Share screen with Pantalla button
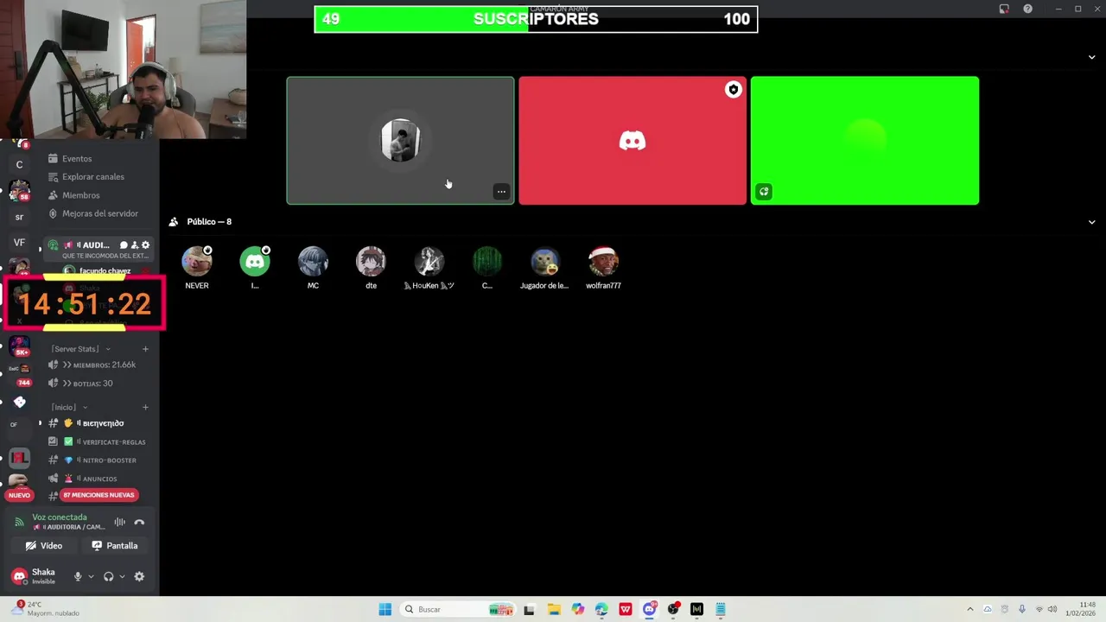 (x=115, y=546)
